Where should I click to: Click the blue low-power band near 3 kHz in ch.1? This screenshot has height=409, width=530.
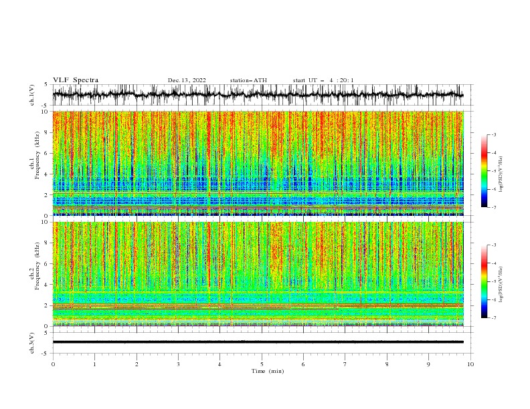258,184
